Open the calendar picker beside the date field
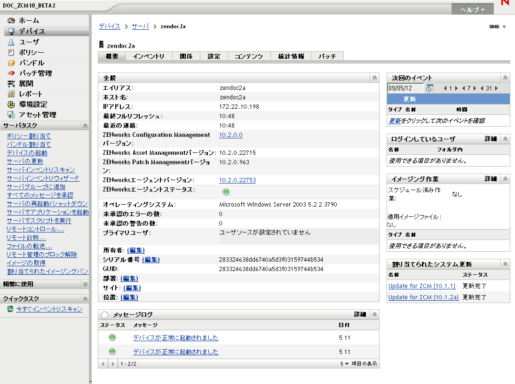 pyautogui.click(x=429, y=88)
